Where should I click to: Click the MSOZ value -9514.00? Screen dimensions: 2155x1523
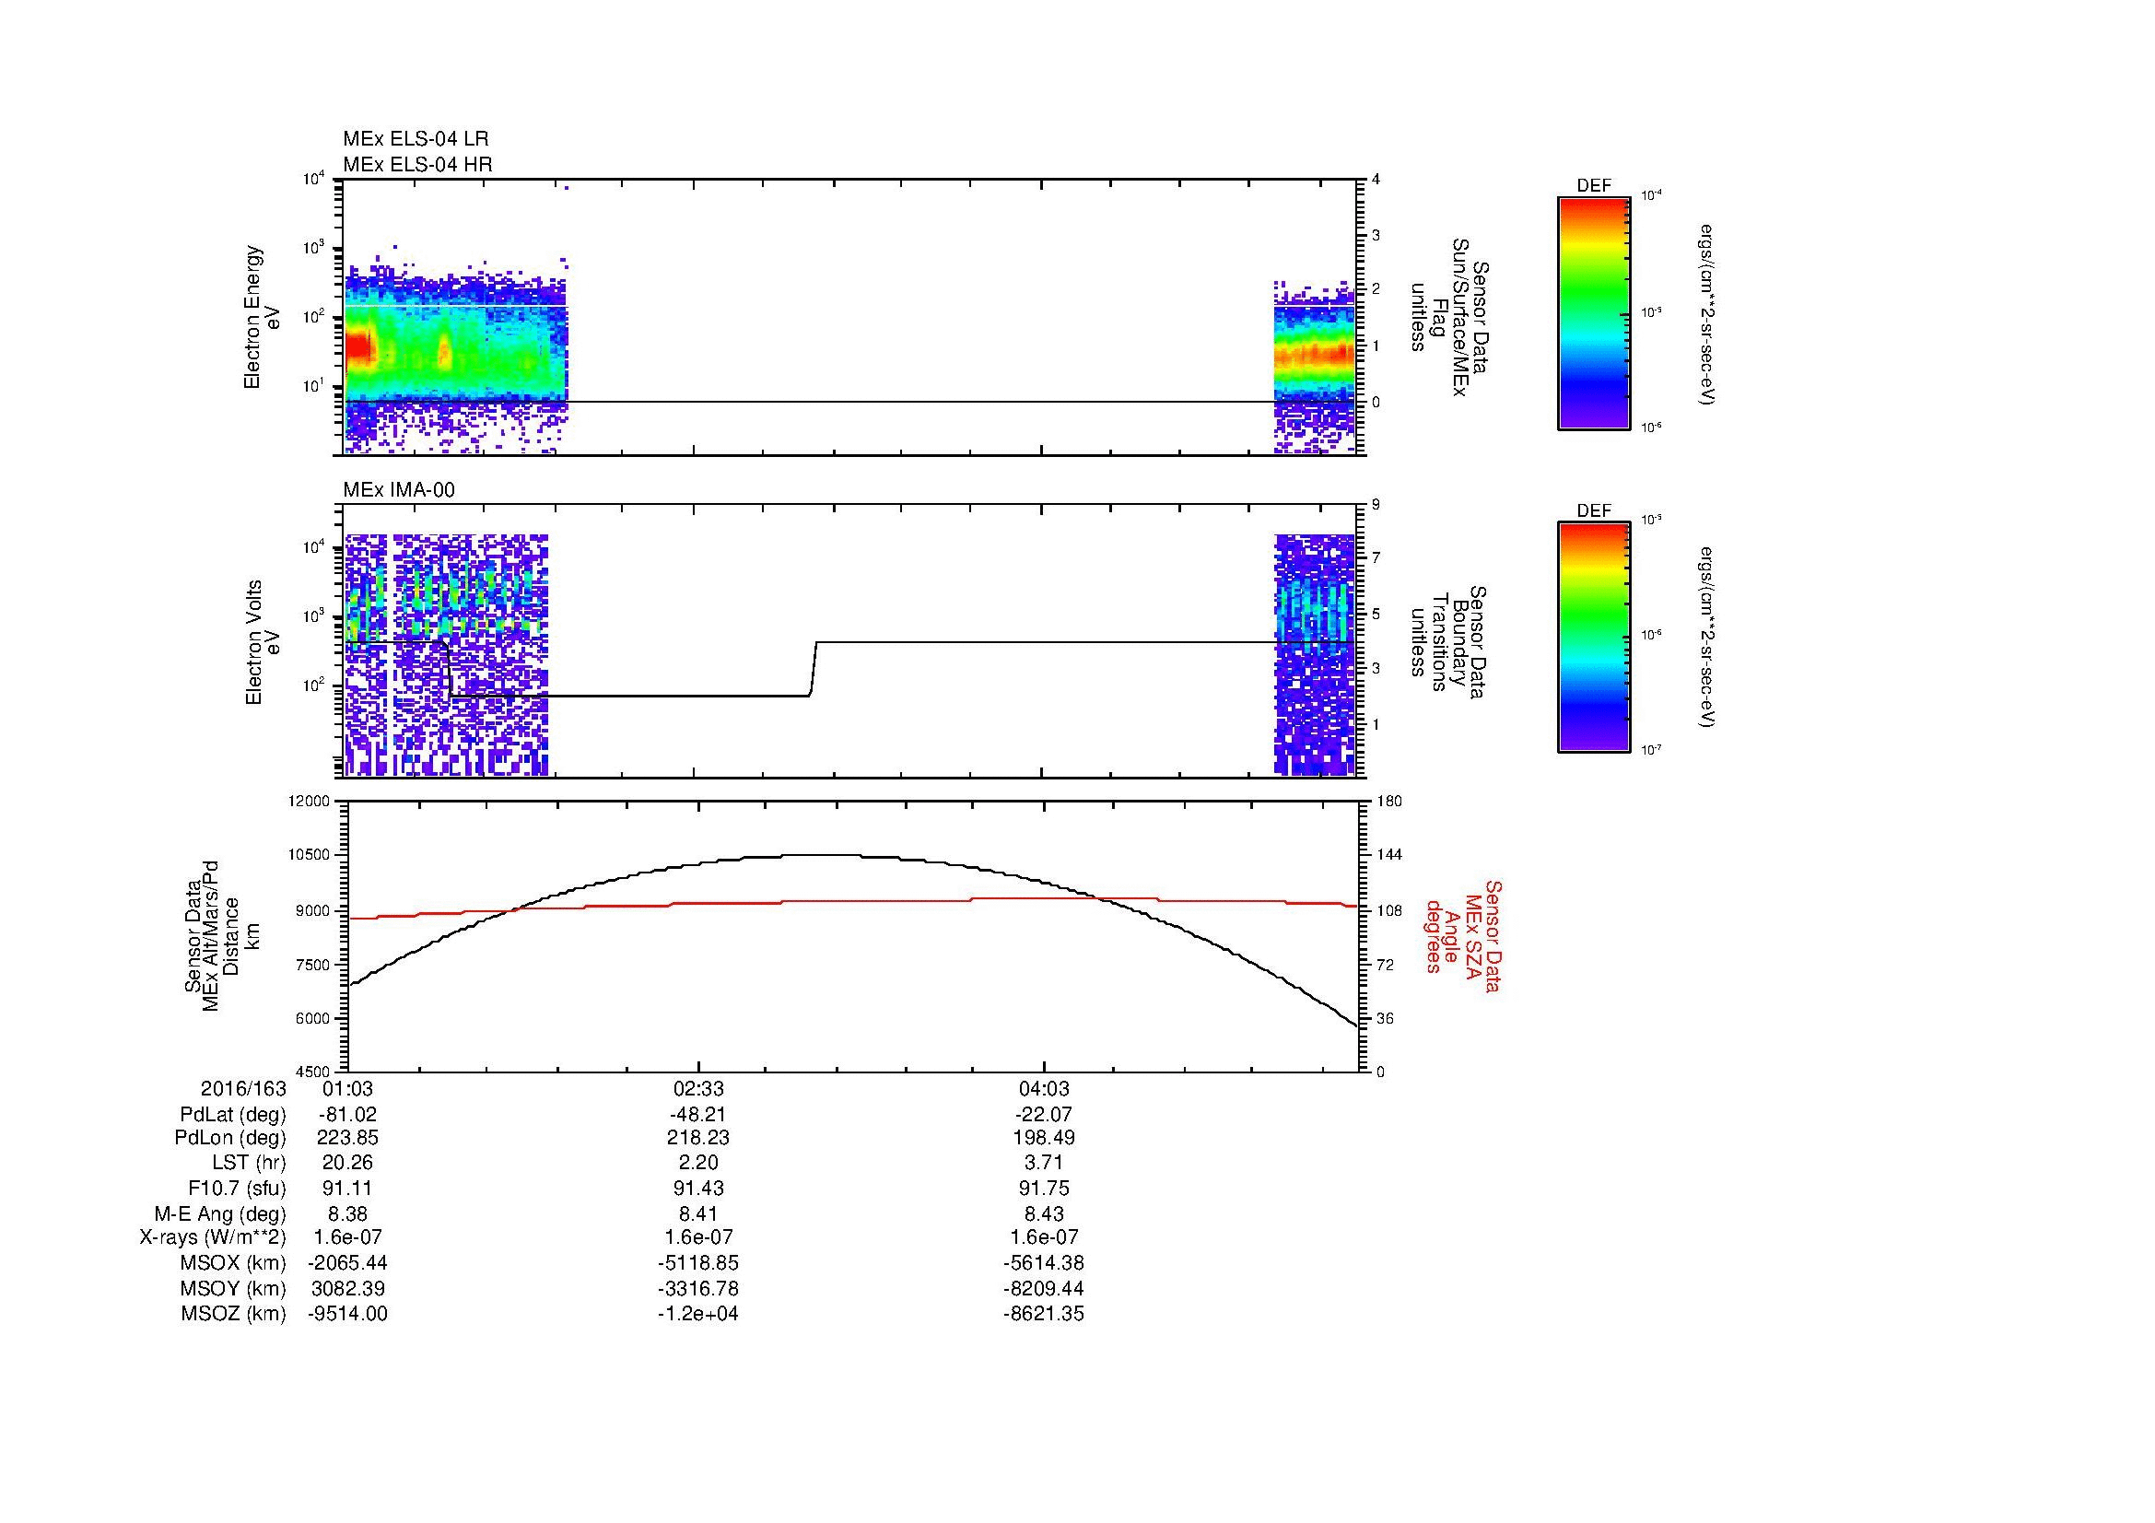[x=347, y=1314]
